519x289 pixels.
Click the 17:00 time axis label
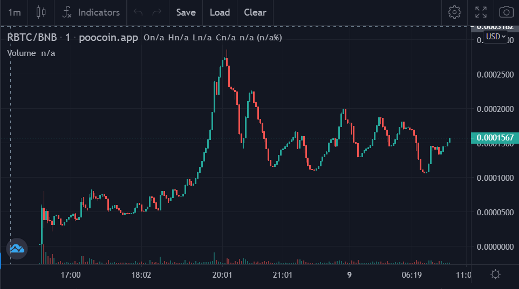point(71,275)
